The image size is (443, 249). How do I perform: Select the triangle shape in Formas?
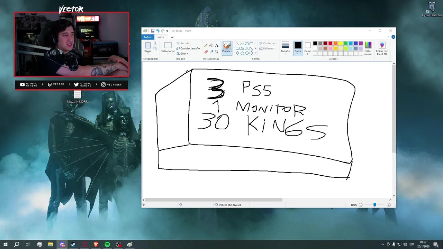tap(247, 48)
